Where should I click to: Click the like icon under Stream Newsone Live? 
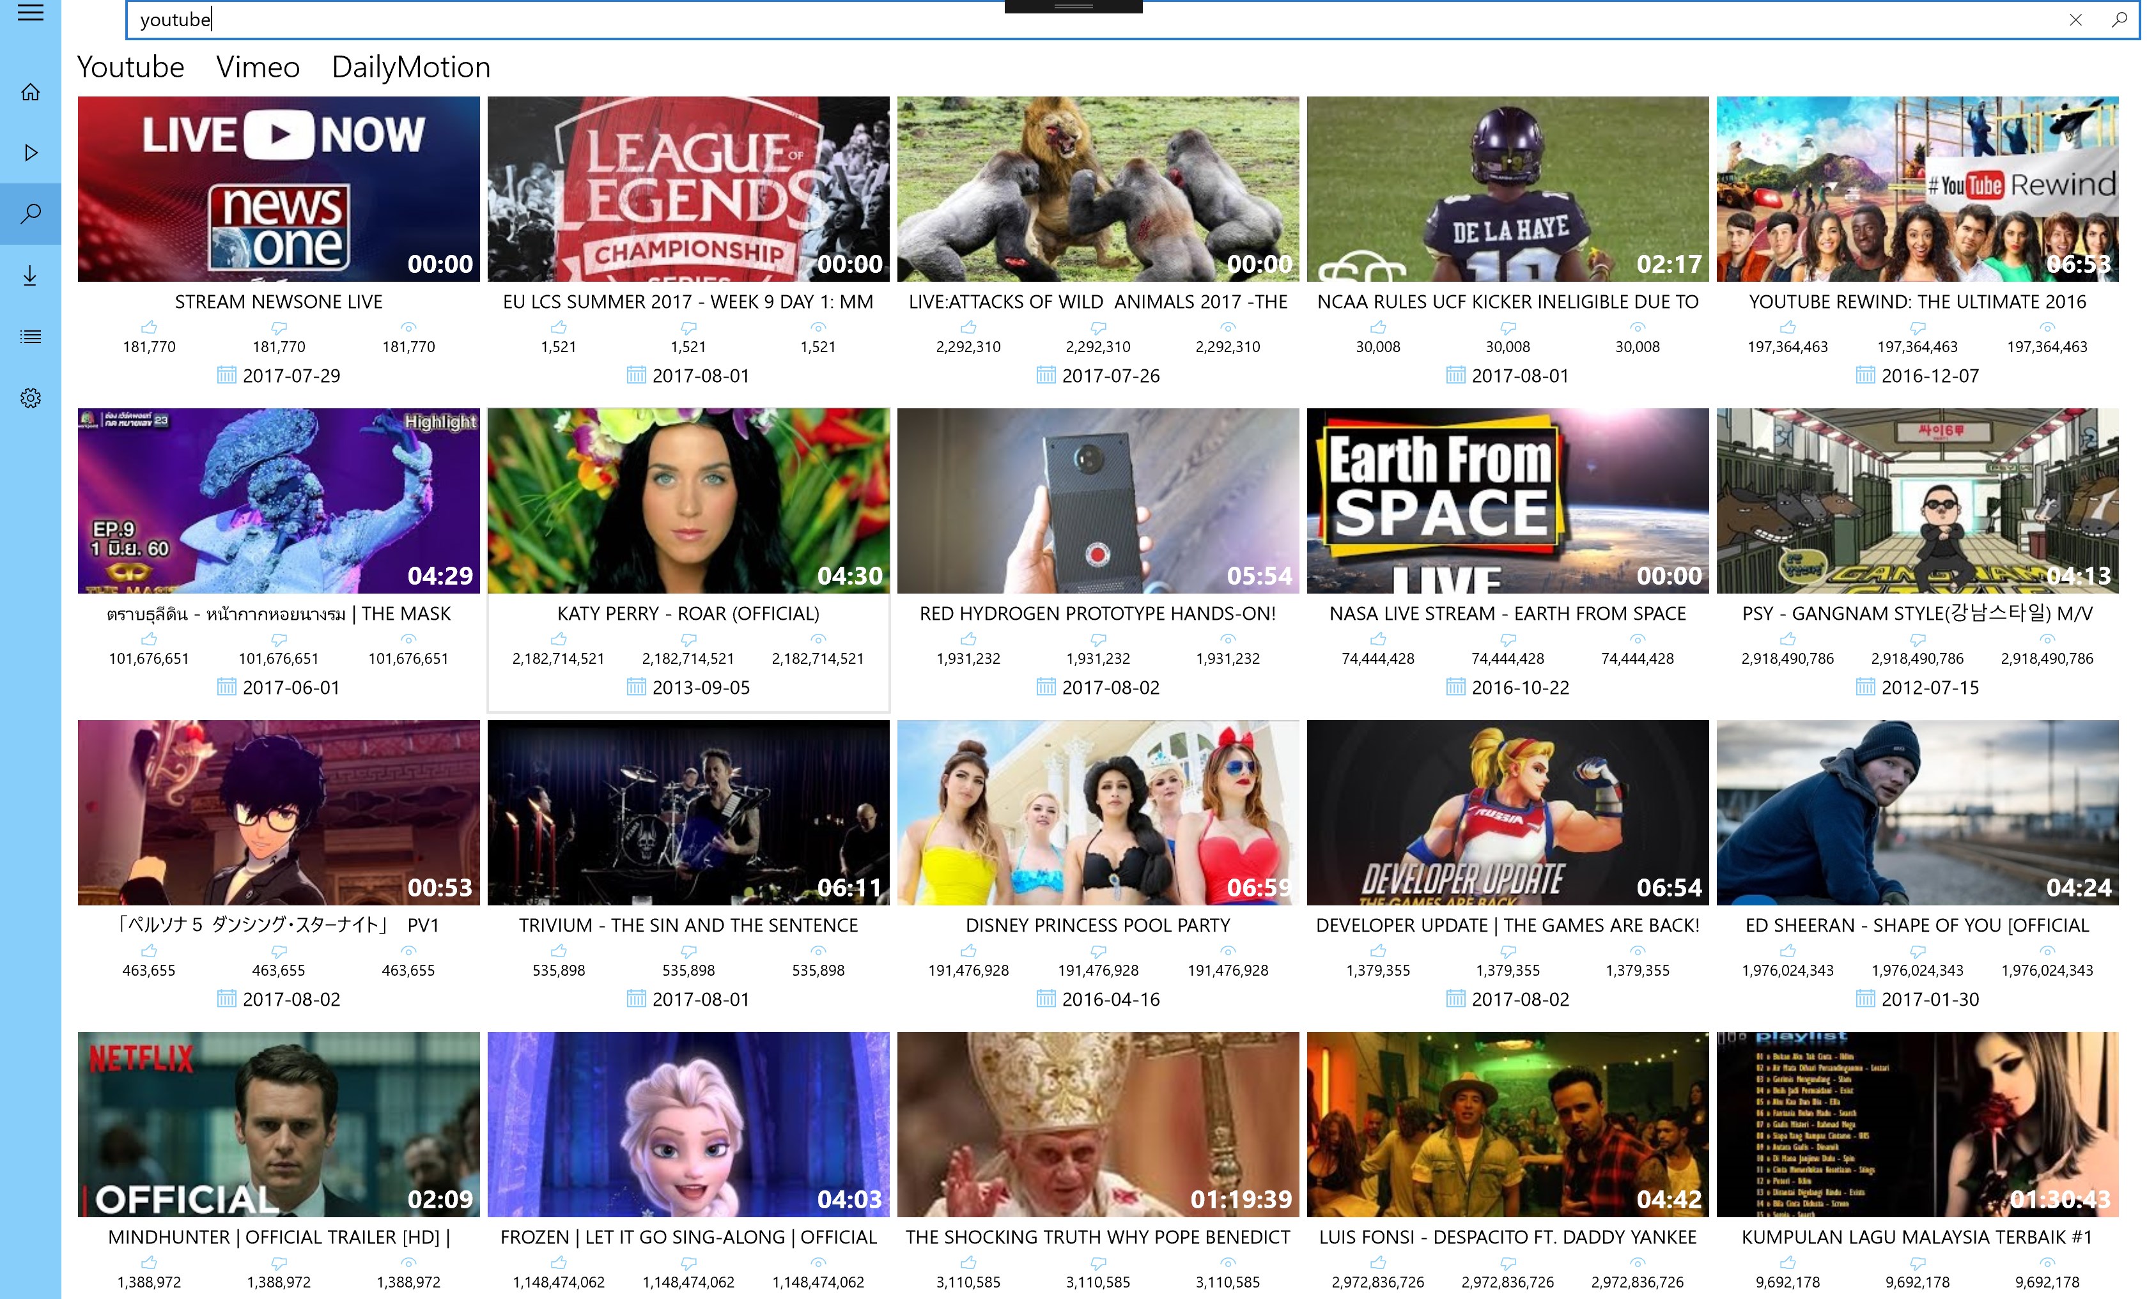[x=149, y=328]
